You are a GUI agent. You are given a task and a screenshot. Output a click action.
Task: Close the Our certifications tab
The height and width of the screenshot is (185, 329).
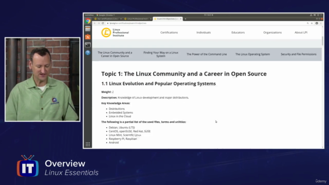[x=121, y=19]
